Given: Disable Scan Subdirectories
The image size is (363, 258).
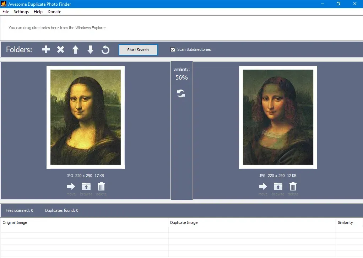Looking at the screenshot, I should tap(173, 49).
